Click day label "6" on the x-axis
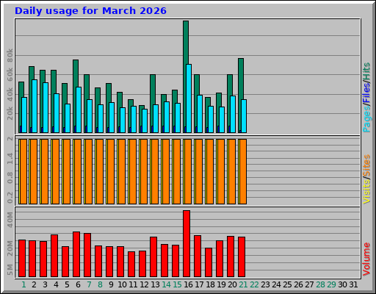376x294 pixels. tap(78, 284)
